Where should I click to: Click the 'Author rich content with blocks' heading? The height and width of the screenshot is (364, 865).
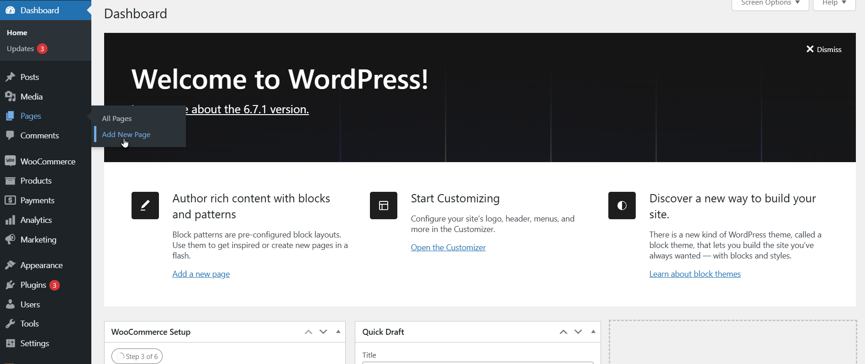(251, 206)
